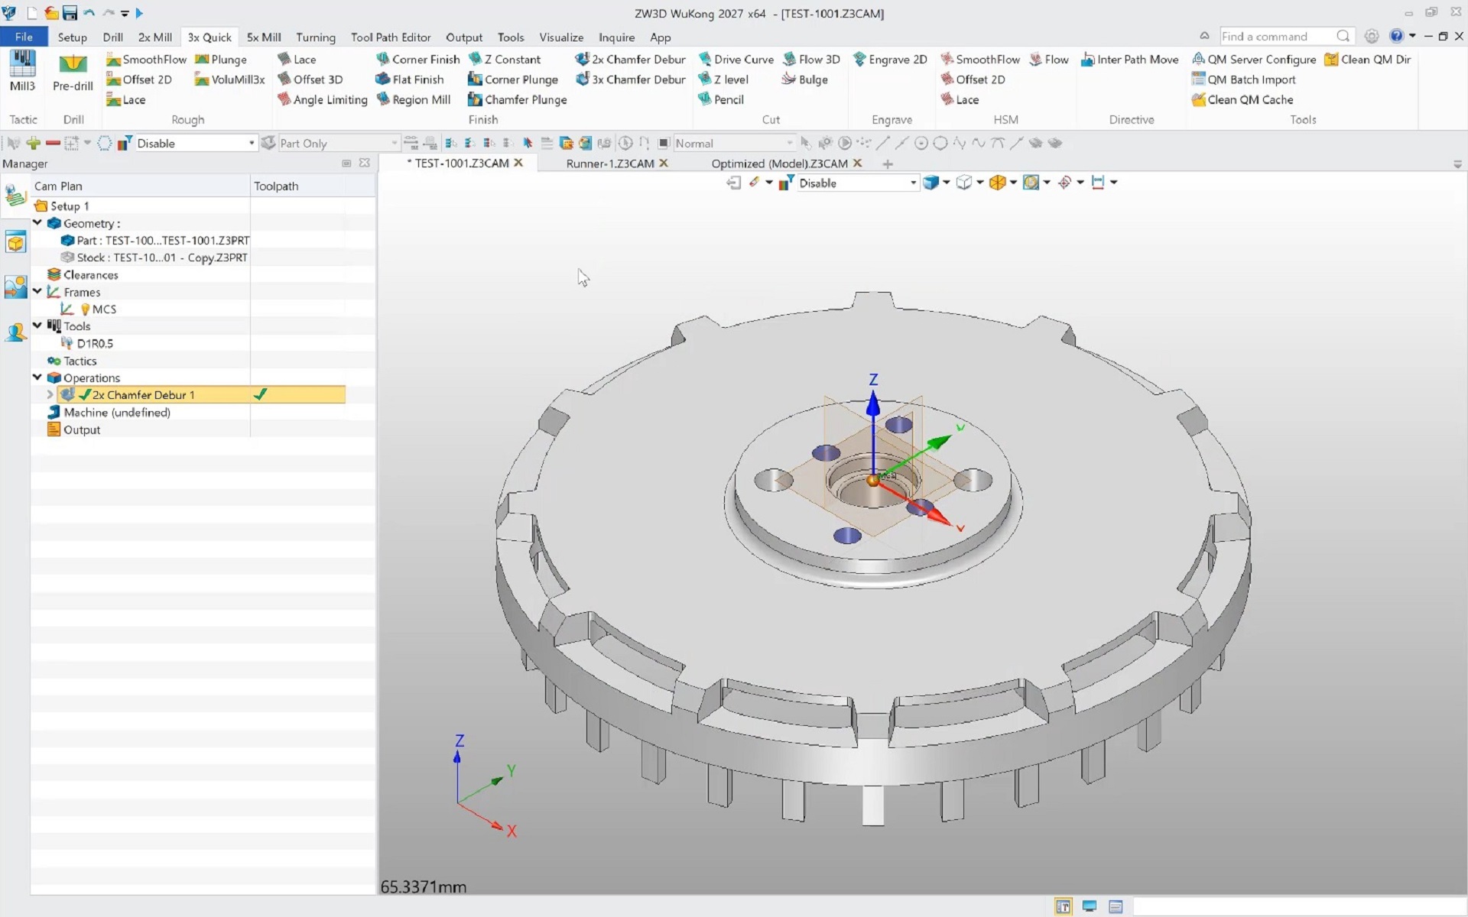Collapse the Tools tree node
Image resolution: width=1468 pixels, height=917 pixels.
click(37, 326)
